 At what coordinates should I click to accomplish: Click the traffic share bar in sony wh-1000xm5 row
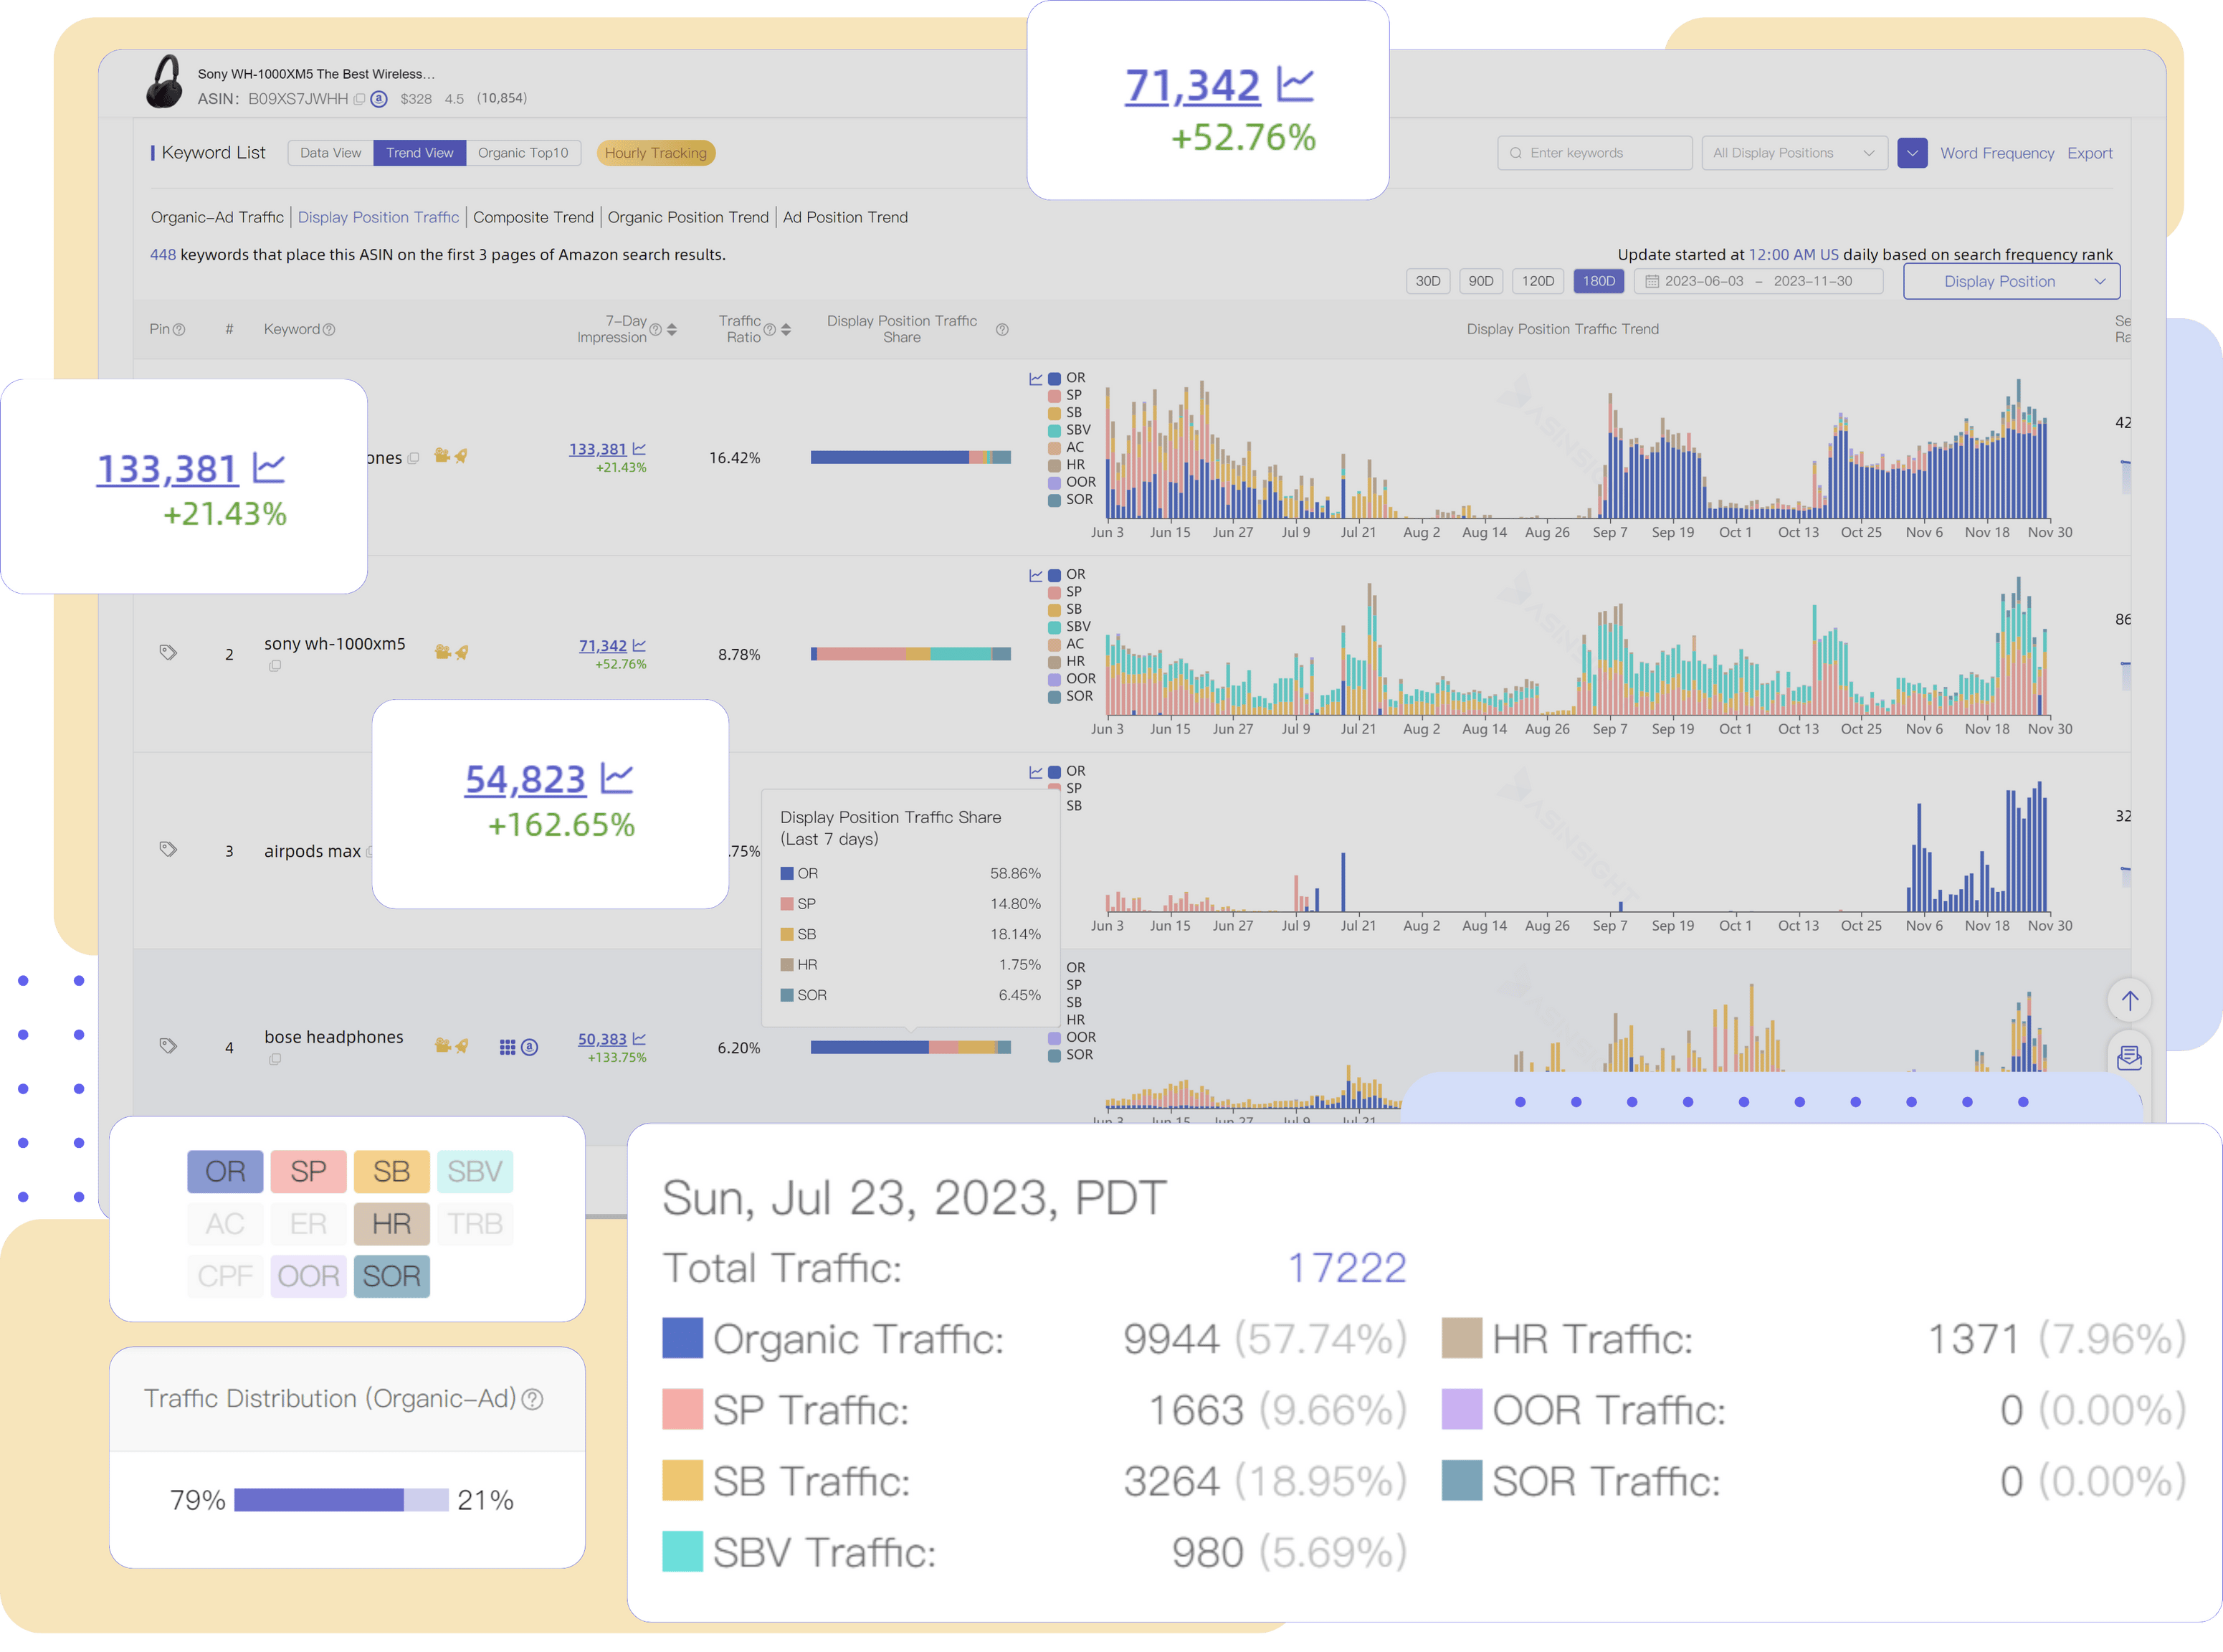[910, 654]
